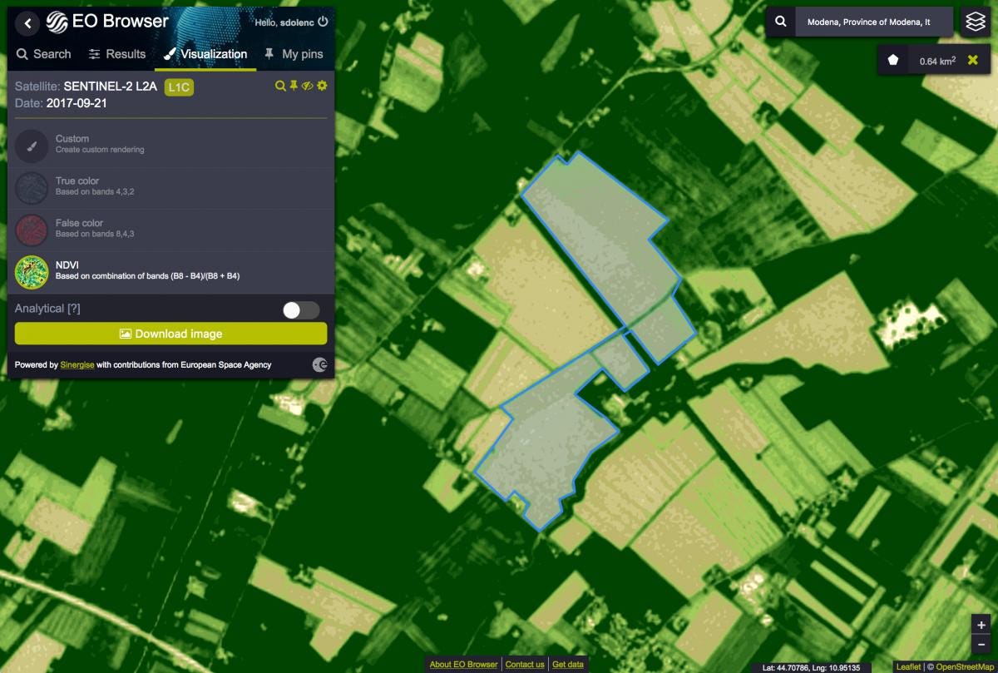Screen dimensions: 998x673
Task: Click the date value 2017-09-21
Action: pyautogui.click(x=77, y=103)
